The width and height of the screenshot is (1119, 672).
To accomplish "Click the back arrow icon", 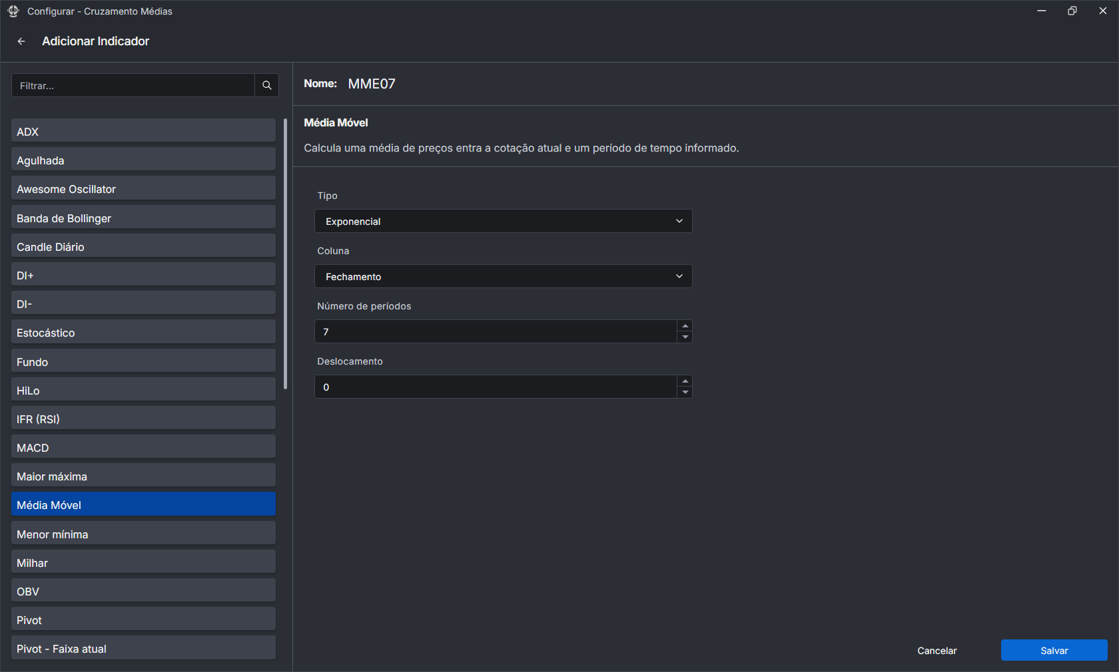I will 21,41.
